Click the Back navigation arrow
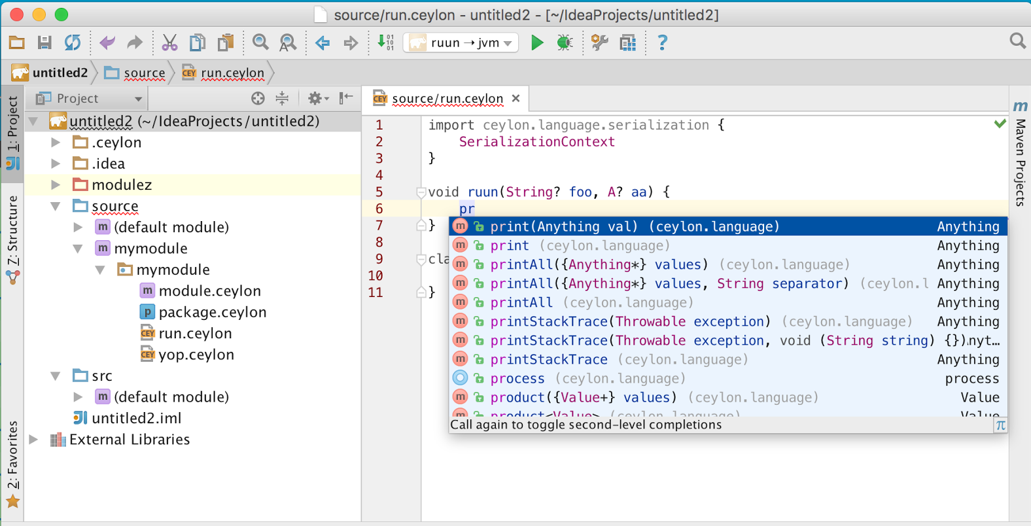The width and height of the screenshot is (1031, 526). click(x=323, y=43)
